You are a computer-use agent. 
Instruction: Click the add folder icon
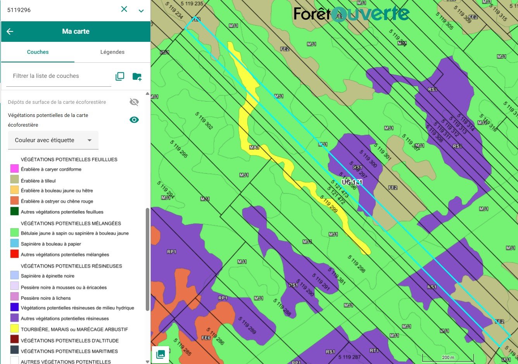click(x=137, y=76)
